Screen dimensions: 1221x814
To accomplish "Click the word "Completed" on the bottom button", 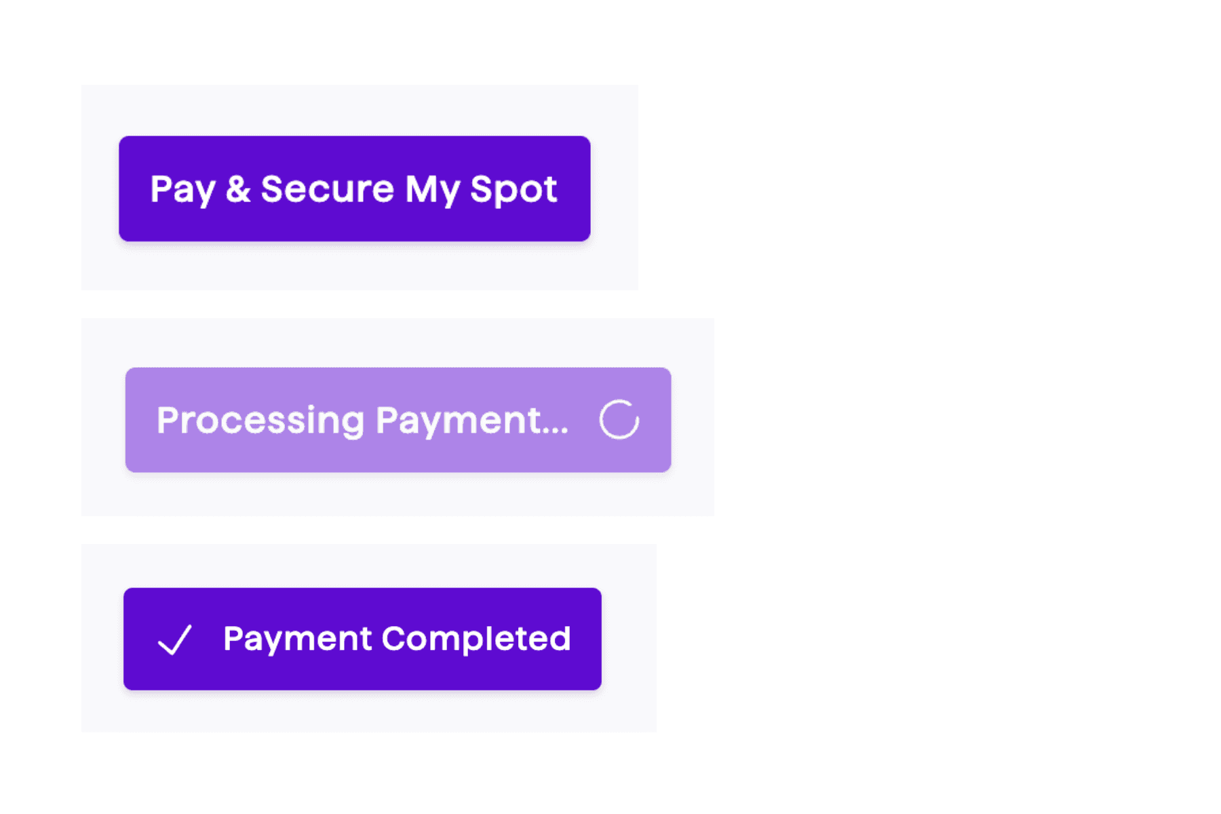I will [x=476, y=638].
